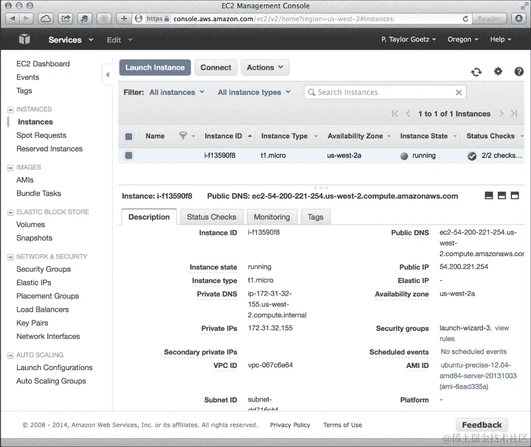531x447 pixels.
Task: Go to previous page of instances
Action: click(x=408, y=113)
